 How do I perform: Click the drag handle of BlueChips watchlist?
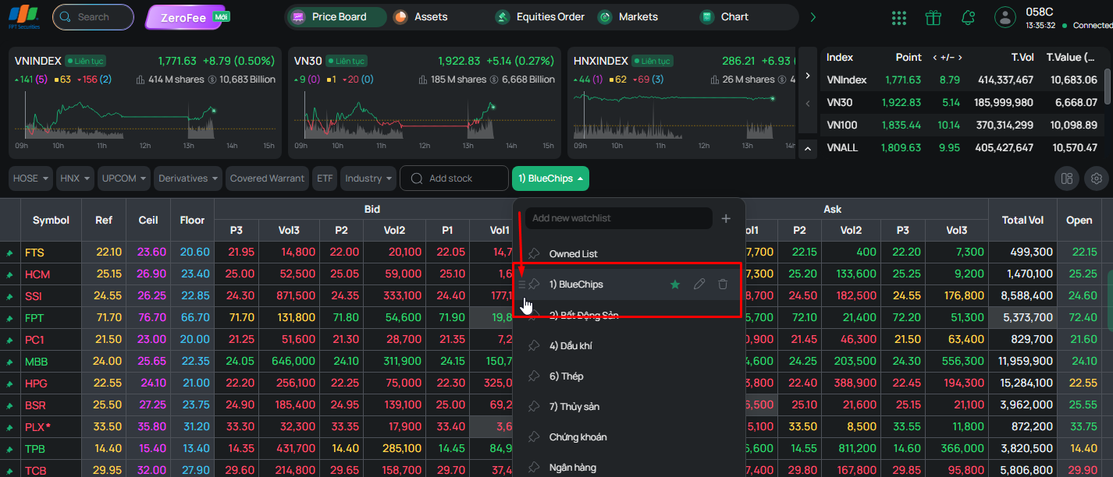522,284
